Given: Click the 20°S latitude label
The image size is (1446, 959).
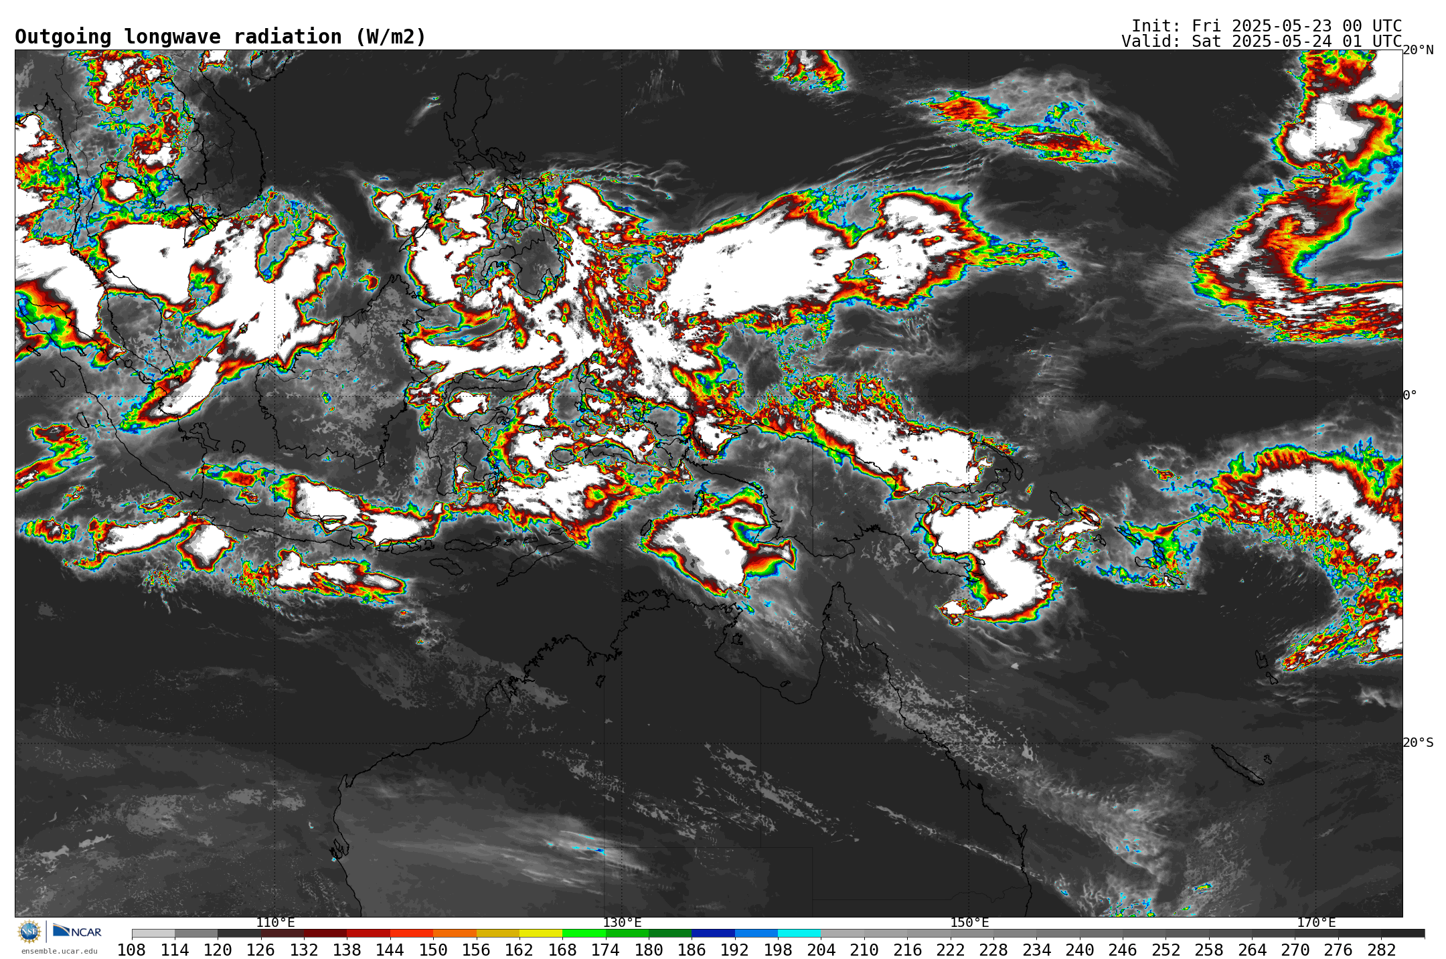Looking at the screenshot, I should click(x=1418, y=743).
